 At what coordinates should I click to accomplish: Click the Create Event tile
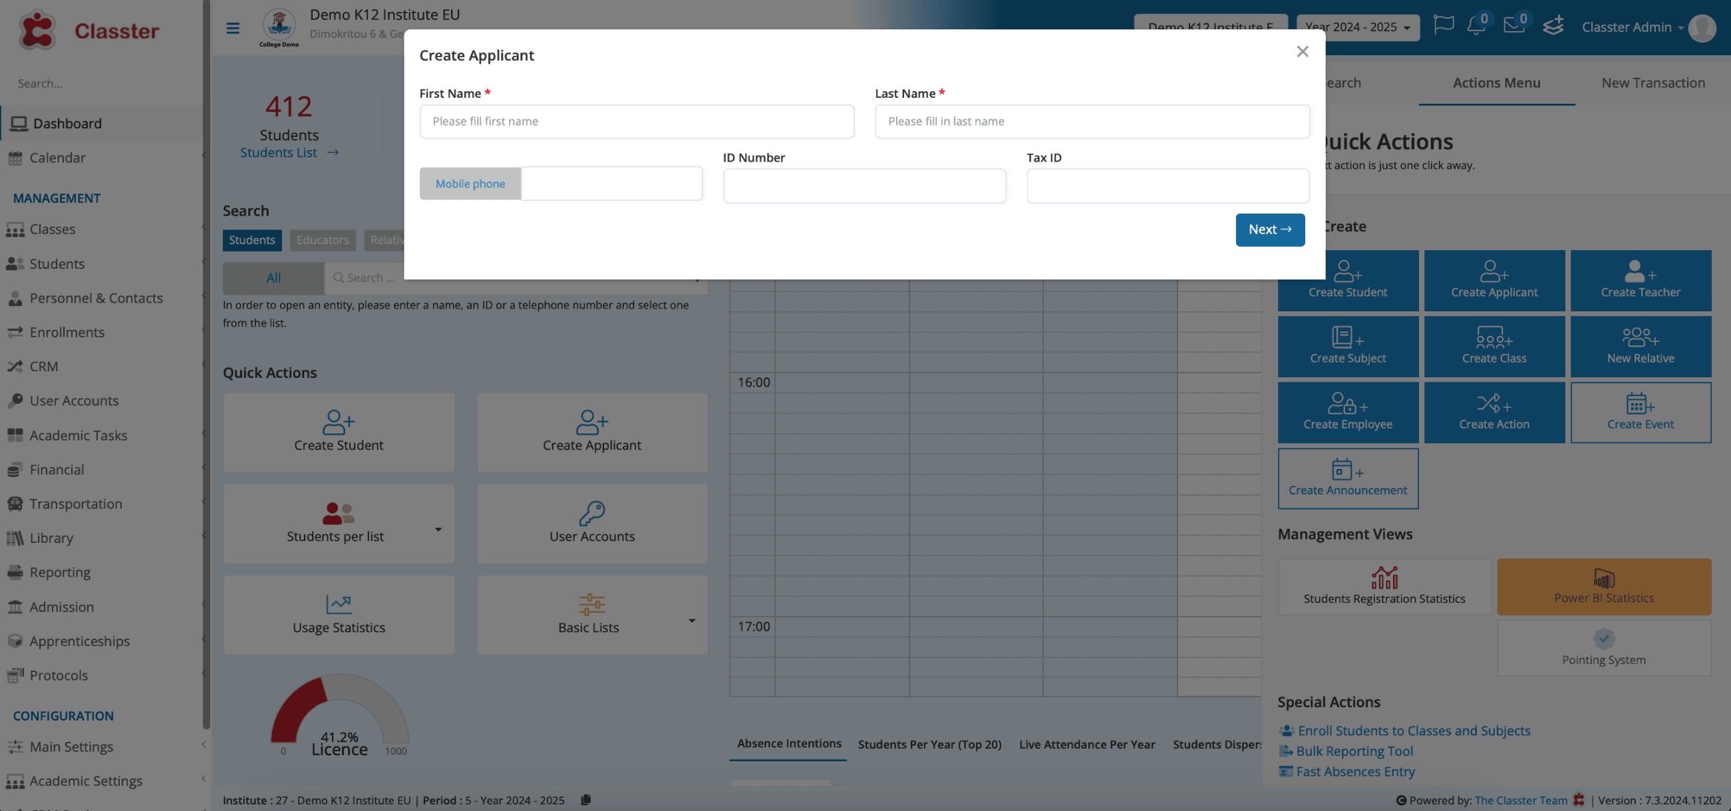(x=1641, y=412)
